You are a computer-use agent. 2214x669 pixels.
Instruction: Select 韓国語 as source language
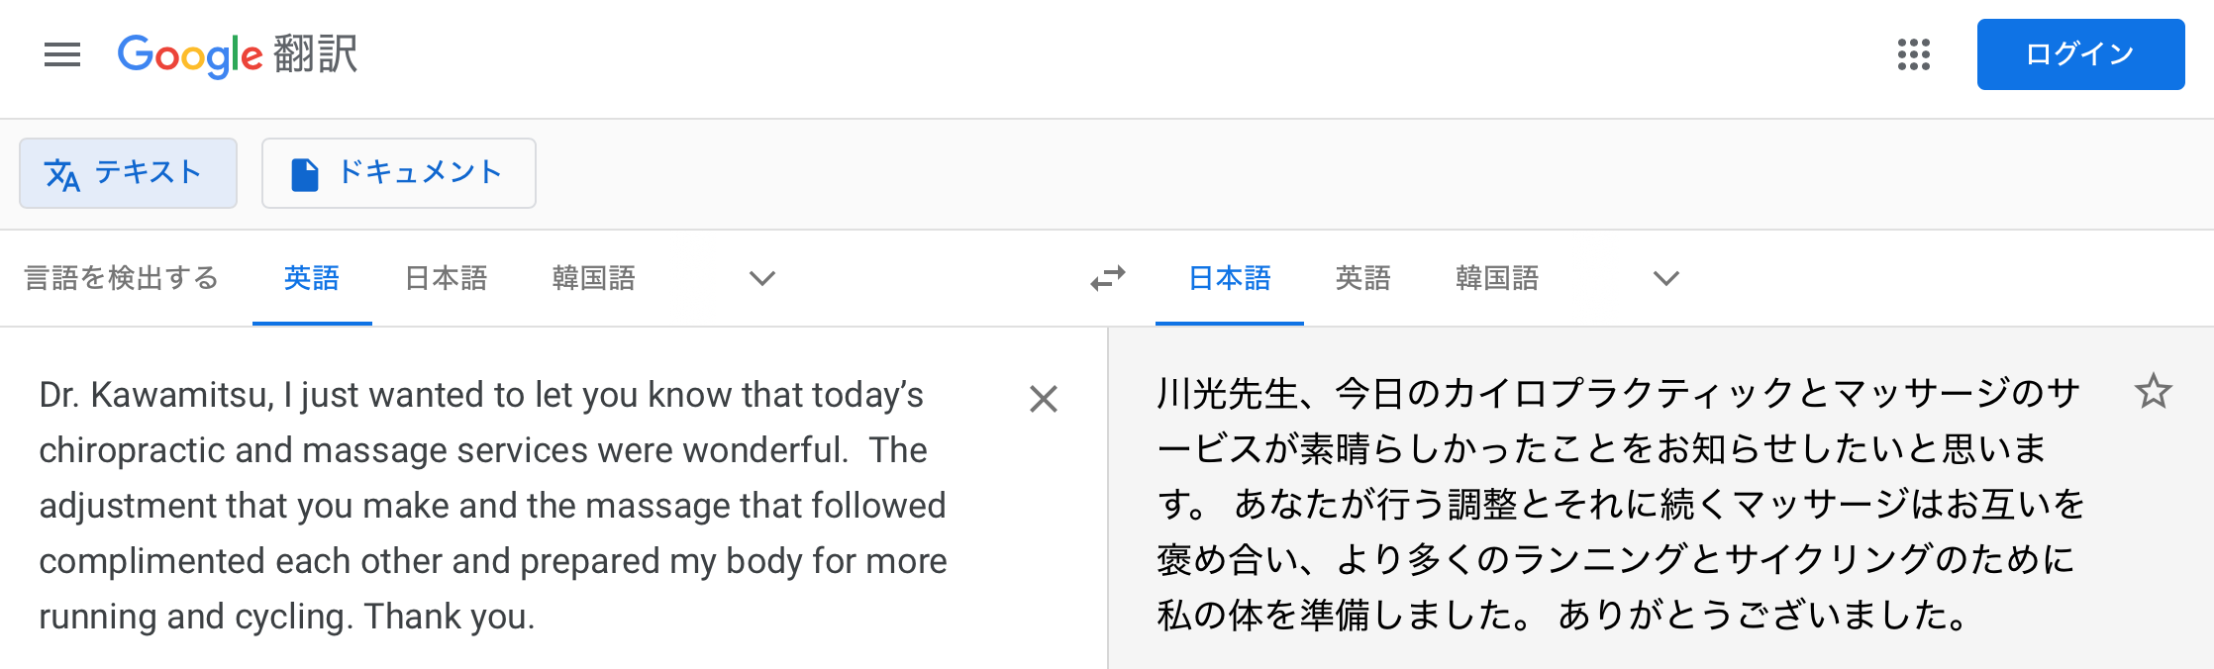(x=593, y=278)
